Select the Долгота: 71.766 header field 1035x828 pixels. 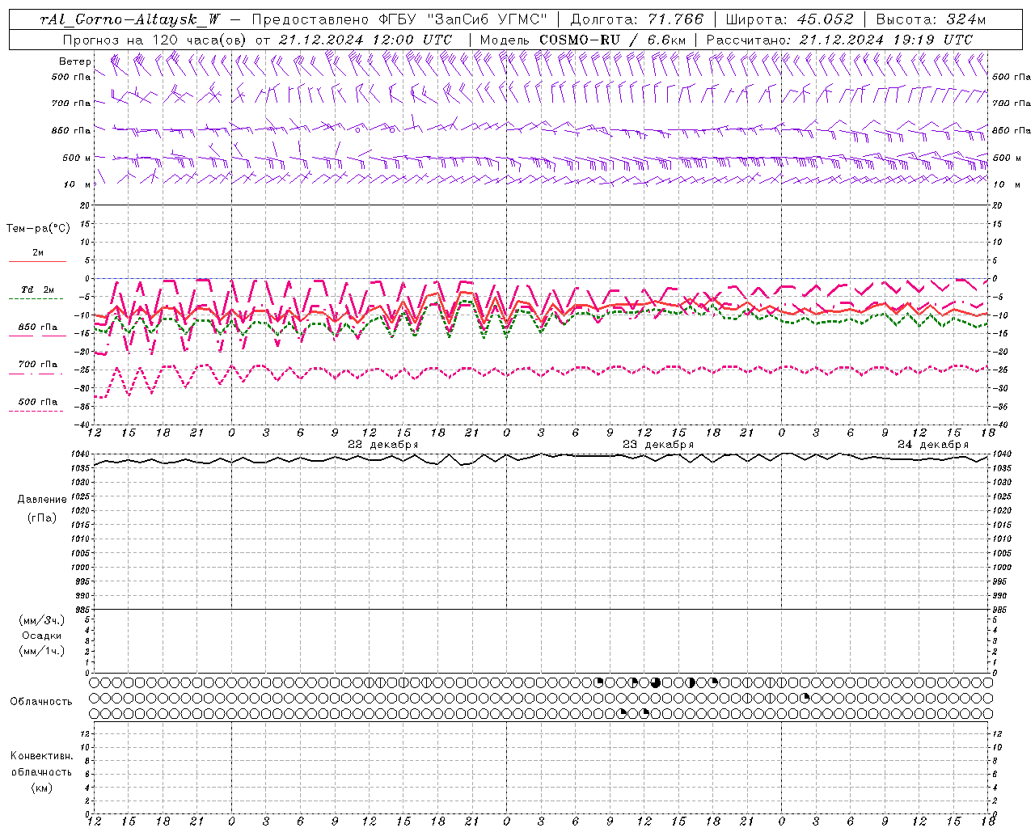click(637, 19)
